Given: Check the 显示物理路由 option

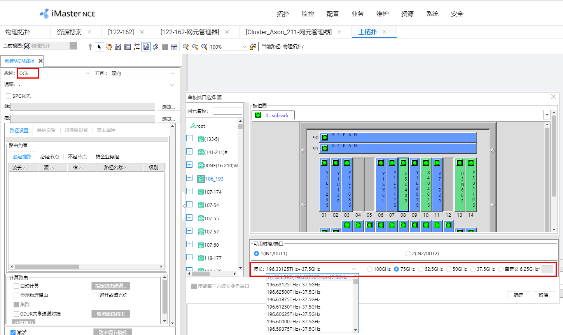Looking at the screenshot, I should (x=16, y=295).
